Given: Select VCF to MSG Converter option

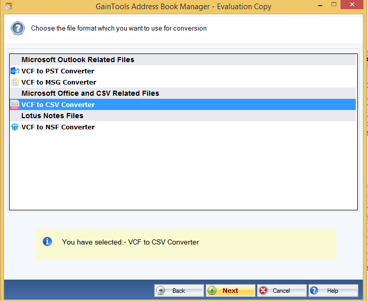Looking at the screenshot, I should point(183,82).
